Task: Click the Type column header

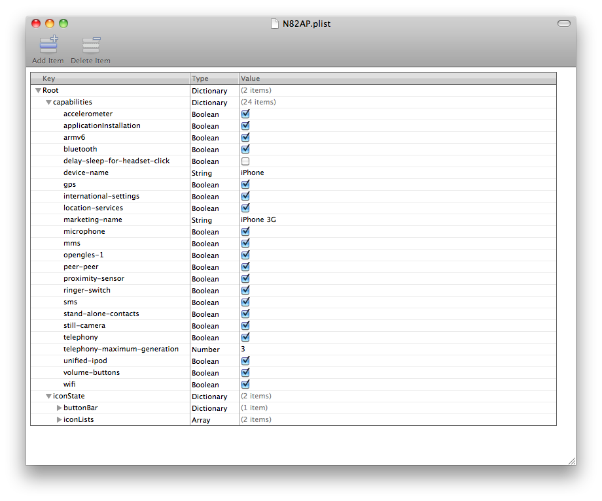Action: 214,78
